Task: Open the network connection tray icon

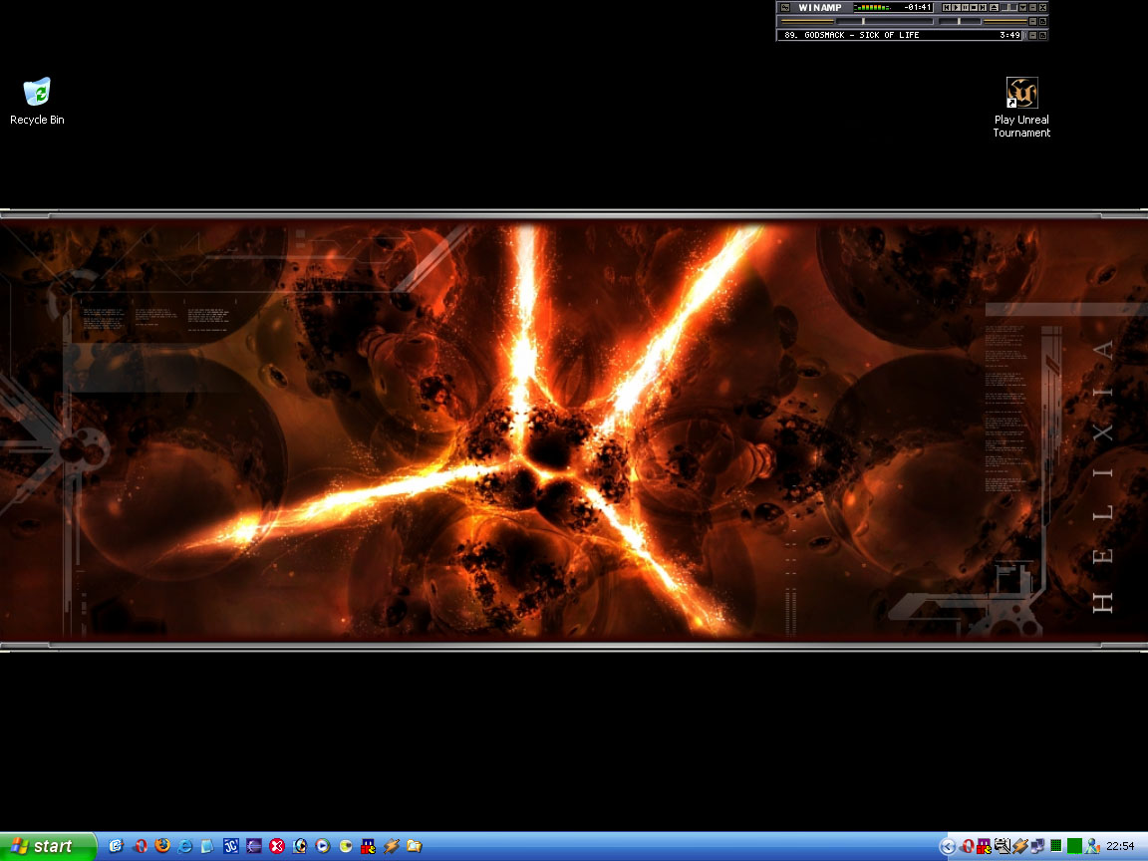Action: [1037, 846]
